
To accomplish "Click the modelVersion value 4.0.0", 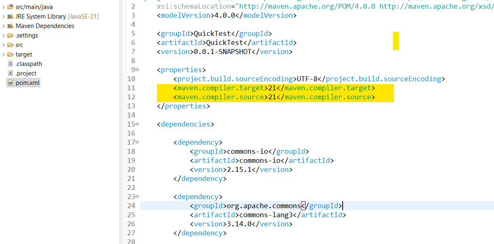I will click(x=225, y=15).
